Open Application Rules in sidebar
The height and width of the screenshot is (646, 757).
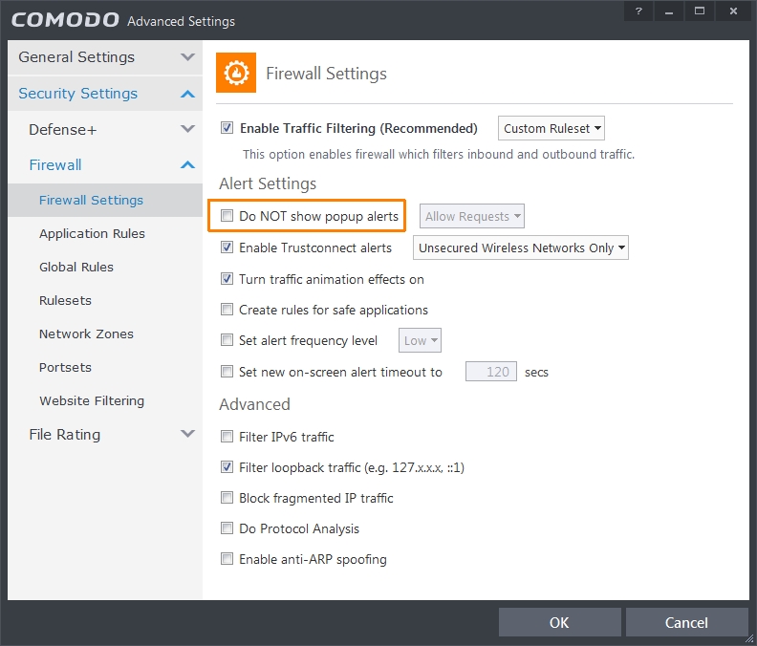(x=92, y=233)
